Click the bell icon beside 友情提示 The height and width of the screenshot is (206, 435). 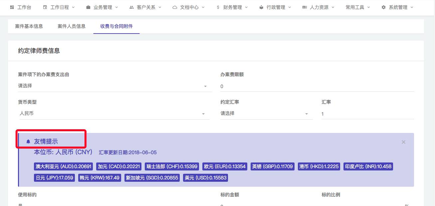[28, 142]
